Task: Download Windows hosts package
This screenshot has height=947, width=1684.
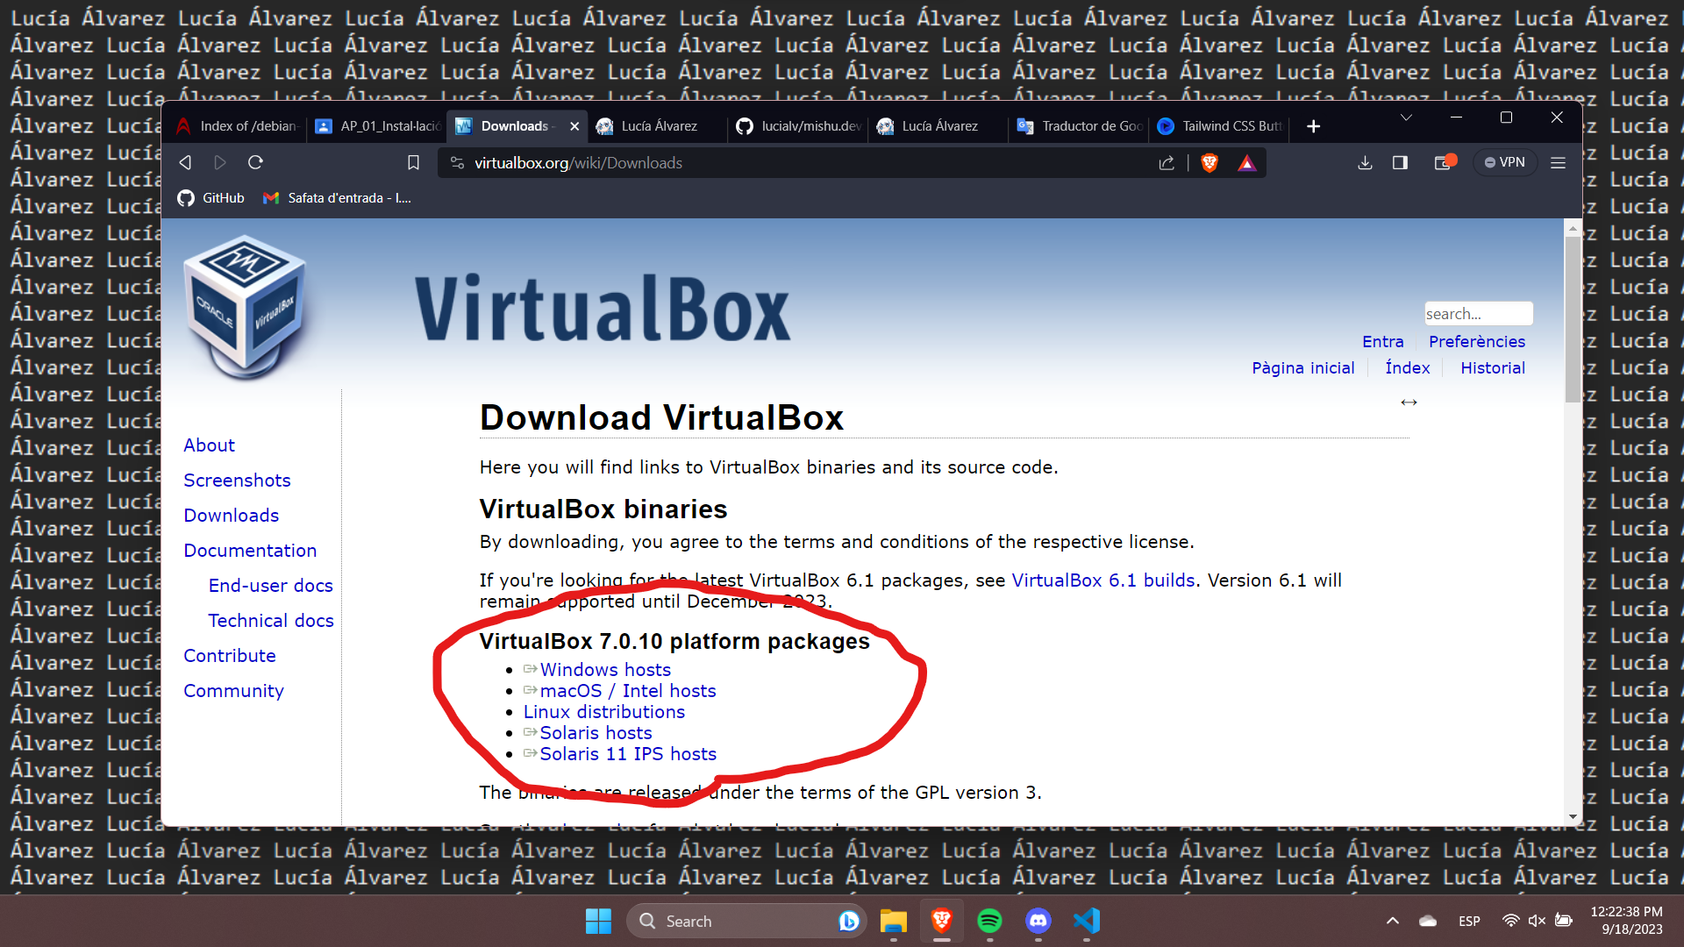Action: tap(605, 669)
